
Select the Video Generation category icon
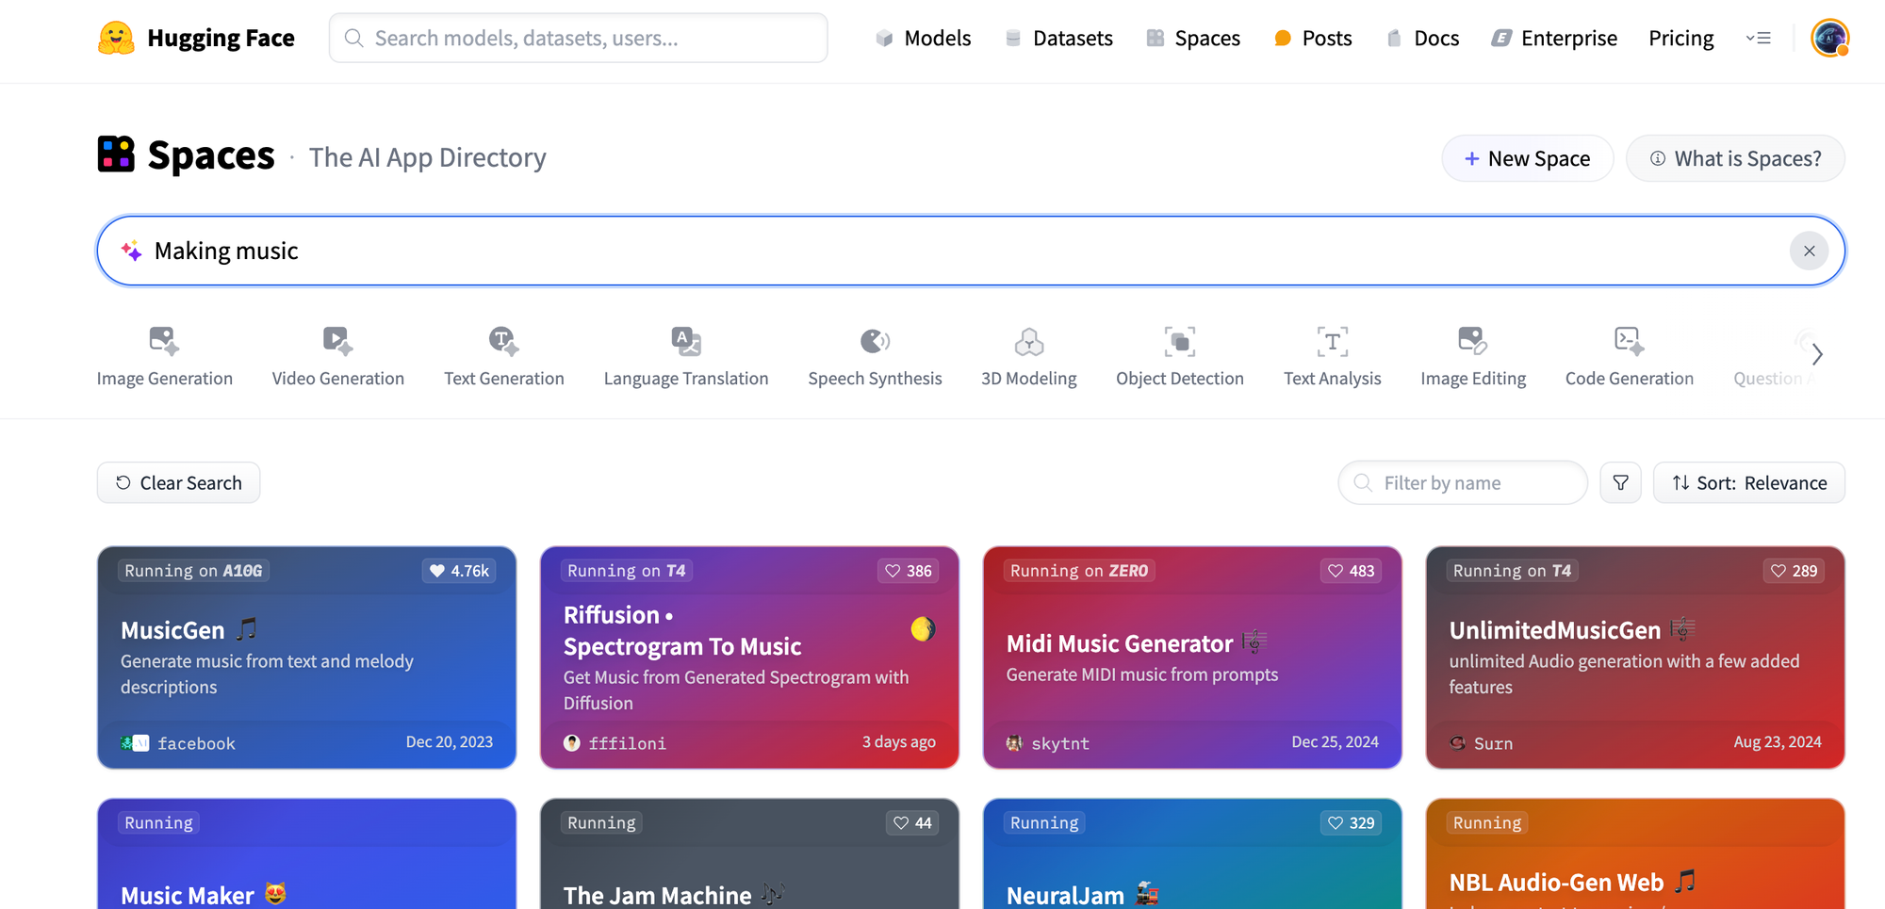click(337, 340)
